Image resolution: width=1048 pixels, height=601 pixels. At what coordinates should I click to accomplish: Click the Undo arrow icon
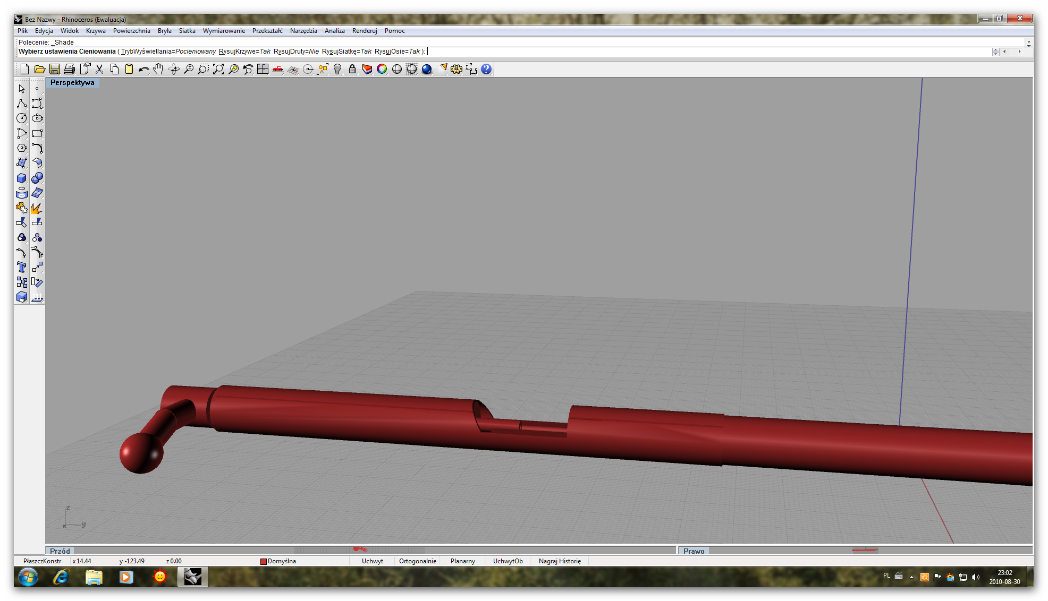pyautogui.click(x=144, y=69)
